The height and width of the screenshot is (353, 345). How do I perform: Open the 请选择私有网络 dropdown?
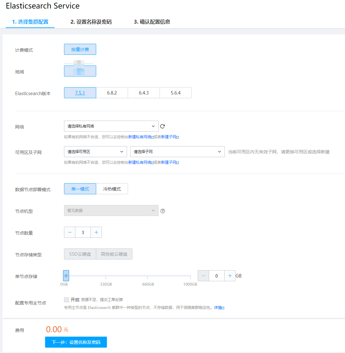point(111,126)
